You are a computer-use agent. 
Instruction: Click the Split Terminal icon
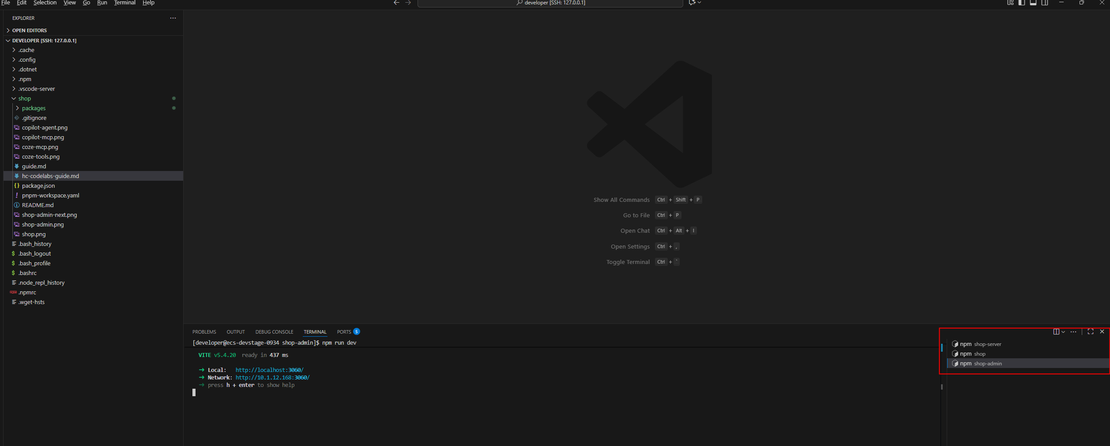1056,332
